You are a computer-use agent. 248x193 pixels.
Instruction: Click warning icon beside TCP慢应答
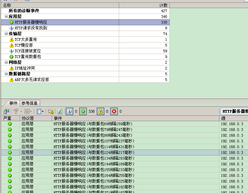tap(11, 45)
